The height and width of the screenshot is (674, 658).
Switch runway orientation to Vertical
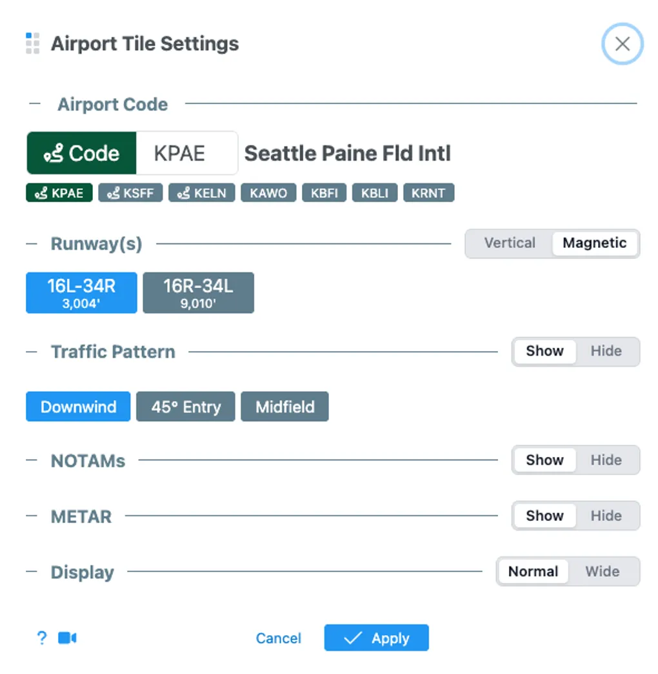510,243
